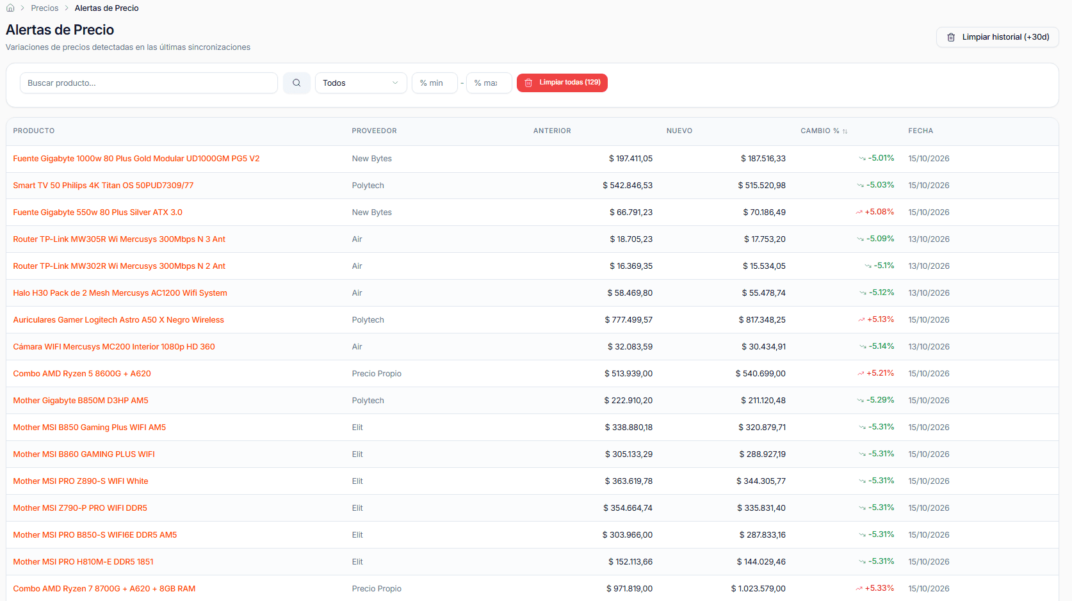The image size is (1072, 601).
Task: Open Mother MSI B860 GAMING PLUS WIFI link
Action: (84, 454)
